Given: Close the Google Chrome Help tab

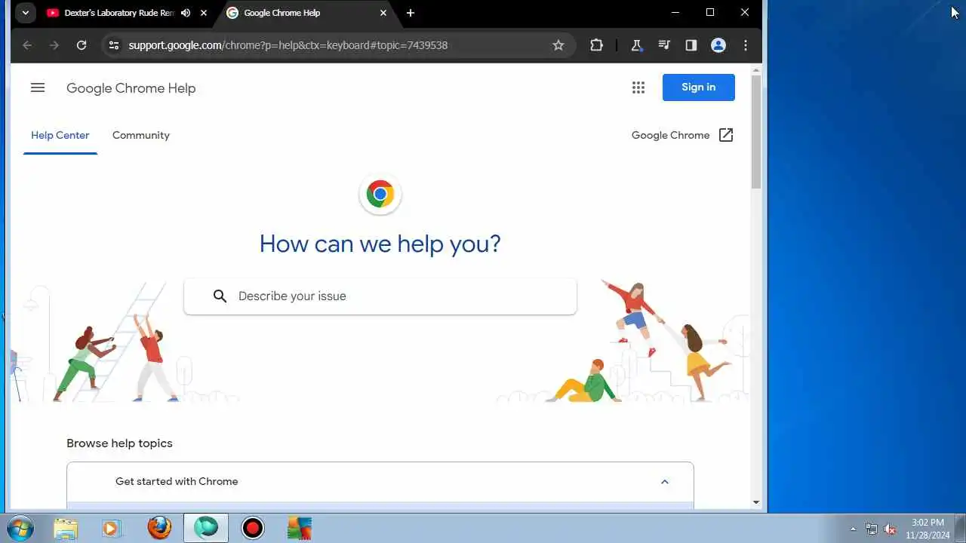Looking at the screenshot, I should pyautogui.click(x=383, y=13).
